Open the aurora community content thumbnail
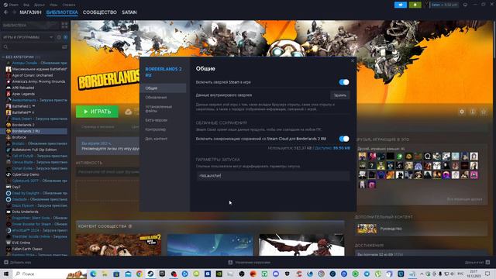 point(210,245)
